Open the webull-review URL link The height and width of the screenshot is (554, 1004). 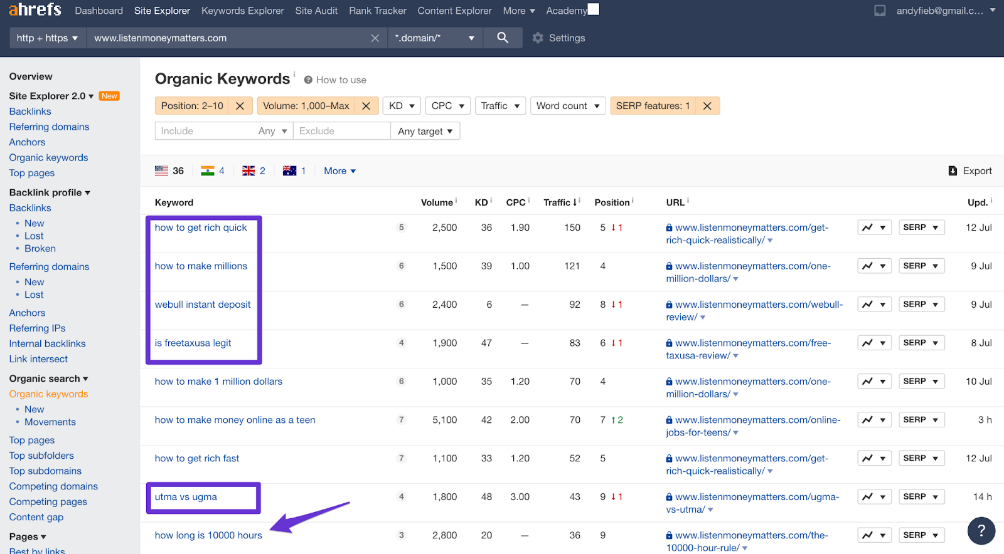click(x=755, y=311)
